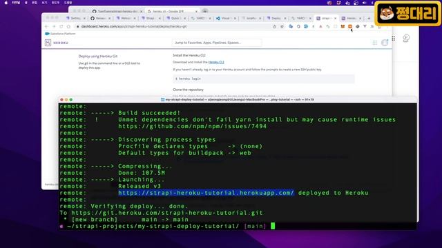
Task: Open the 윈도우 menu in the menu bar
Action: [x=55, y=3]
